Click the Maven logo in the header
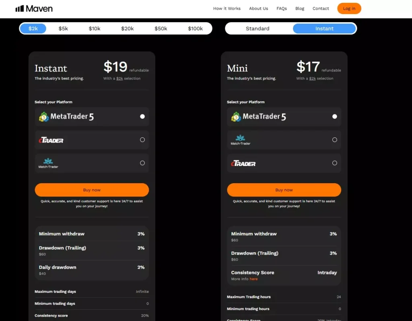 pos(34,8)
